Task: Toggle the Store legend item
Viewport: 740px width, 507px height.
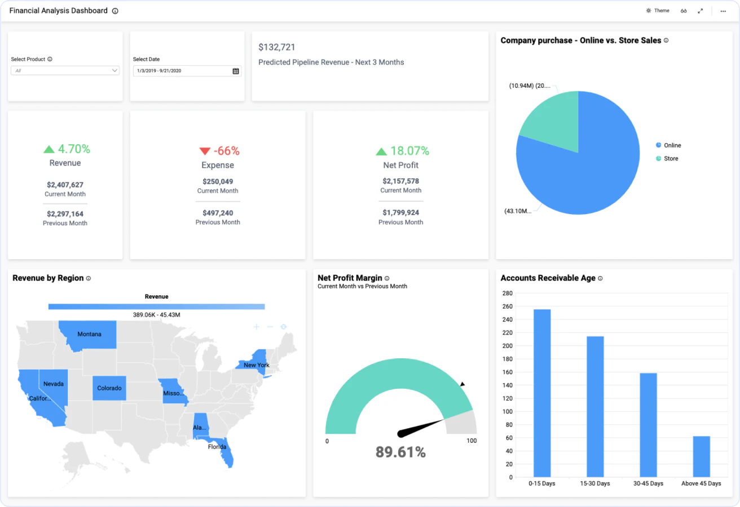Action: click(x=667, y=159)
